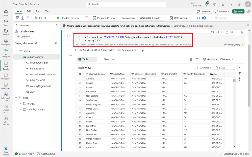The image size is (252, 157).
Task: Open the Resources tab
Action: [x=125, y=50]
